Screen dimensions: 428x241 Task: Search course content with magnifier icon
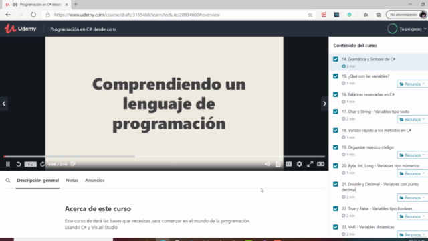coord(8,180)
